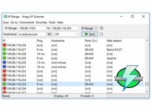Image resolution: width=151 pixels, height=109 pixels.
Task: Focus the end IP field 195.80.116.255
Action: coord(65,28)
